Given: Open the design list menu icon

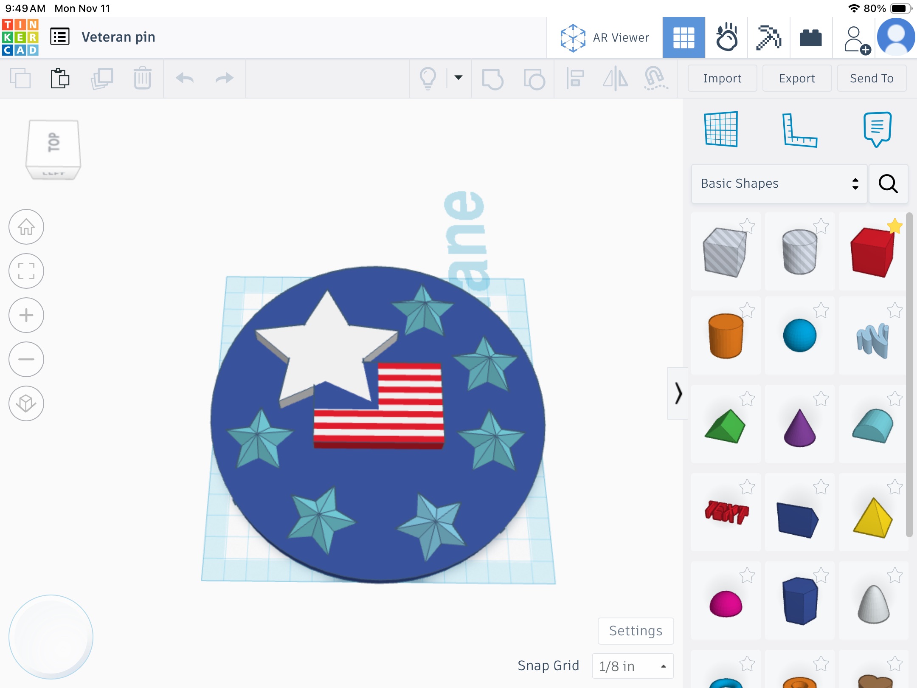Looking at the screenshot, I should [60, 37].
